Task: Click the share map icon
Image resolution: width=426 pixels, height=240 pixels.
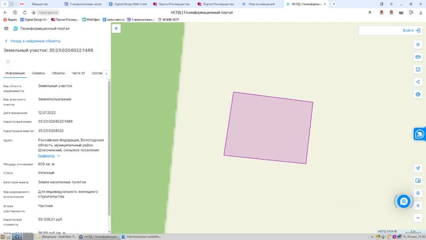Action: [x=418, y=82]
